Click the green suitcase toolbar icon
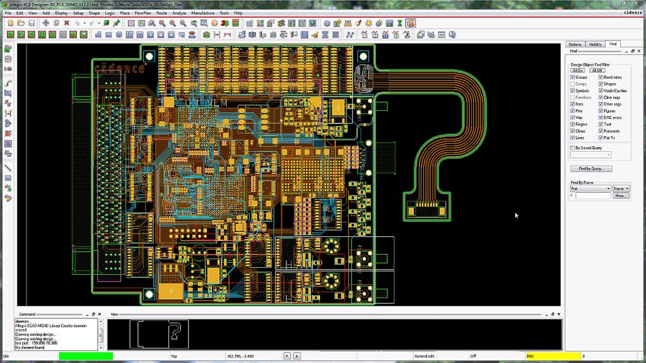Viewport: 646px width, 363px height. tap(206, 35)
